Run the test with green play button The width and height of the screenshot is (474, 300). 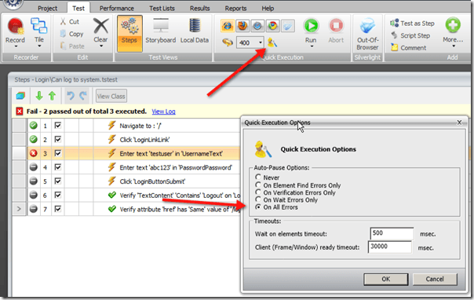(x=311, y=26)
